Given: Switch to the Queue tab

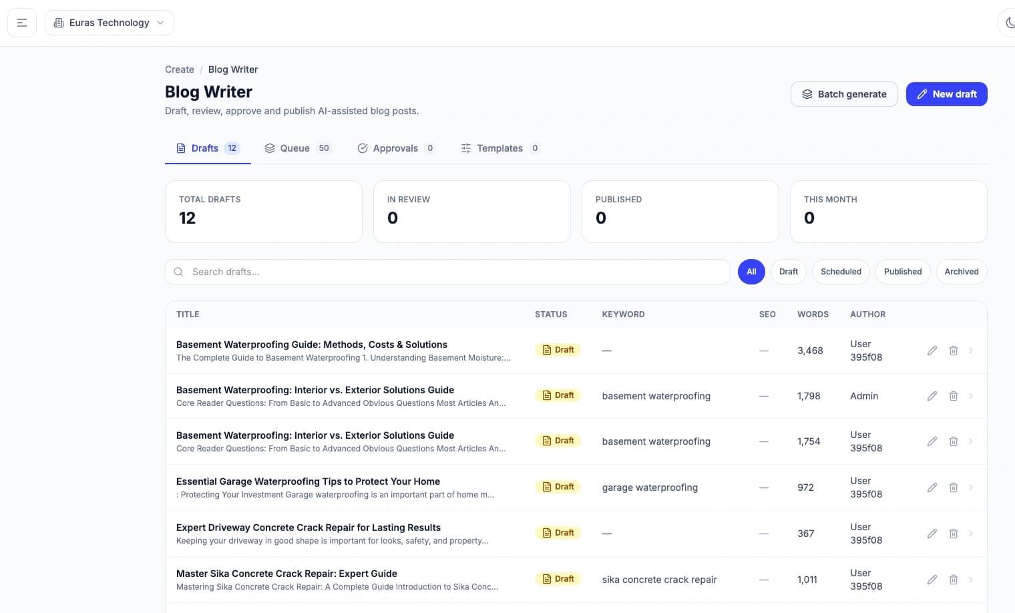Looking at the screenshot, I should 298,148.
